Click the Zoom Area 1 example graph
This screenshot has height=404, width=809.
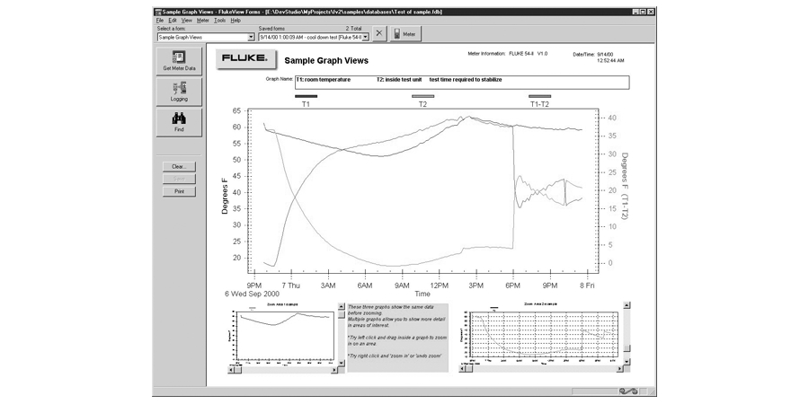tap(283, 334)
